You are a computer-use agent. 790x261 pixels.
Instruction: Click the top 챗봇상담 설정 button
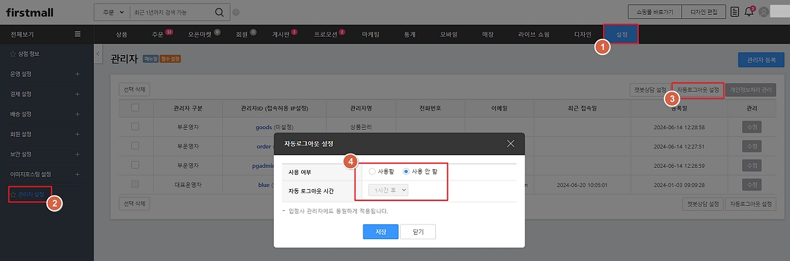(651, 90)
